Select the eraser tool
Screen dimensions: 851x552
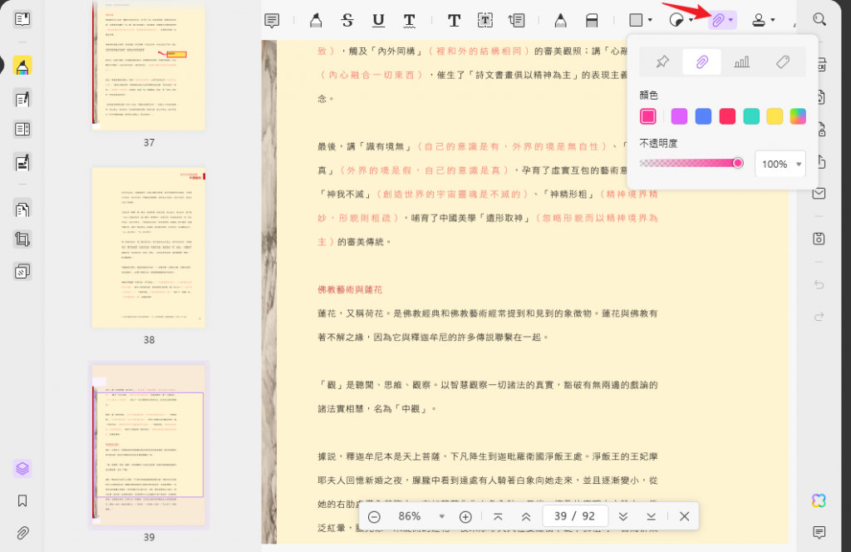(x=592, y=20)
